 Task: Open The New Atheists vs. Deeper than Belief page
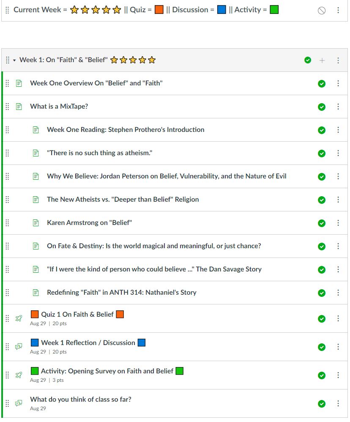[x=123, y=200]
